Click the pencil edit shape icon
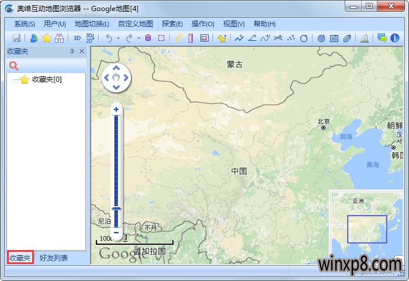 tap(347, 39)
